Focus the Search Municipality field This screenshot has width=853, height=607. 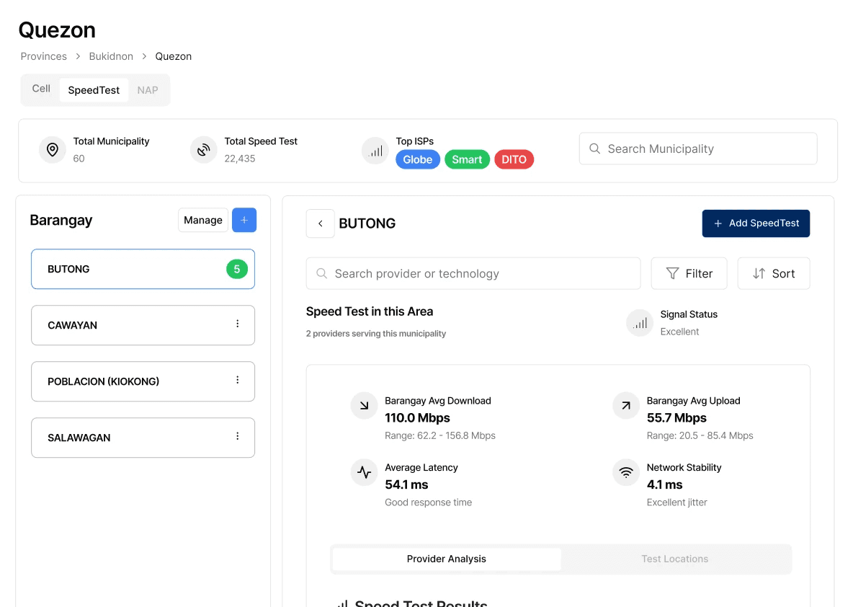point(698,149)
